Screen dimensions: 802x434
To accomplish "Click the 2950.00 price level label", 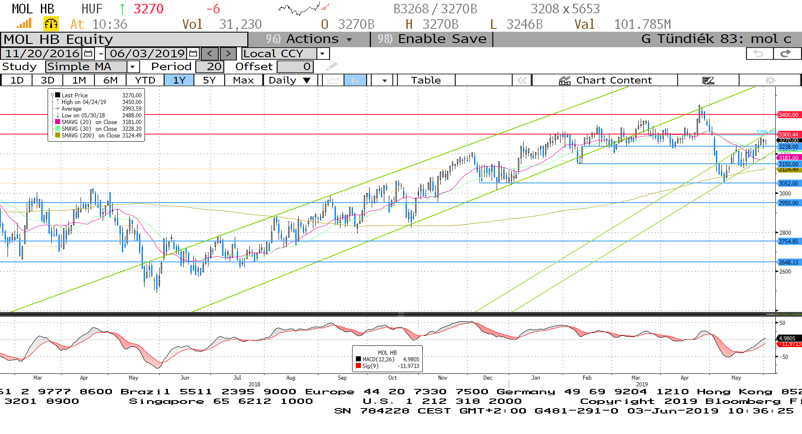I will 789,203.
